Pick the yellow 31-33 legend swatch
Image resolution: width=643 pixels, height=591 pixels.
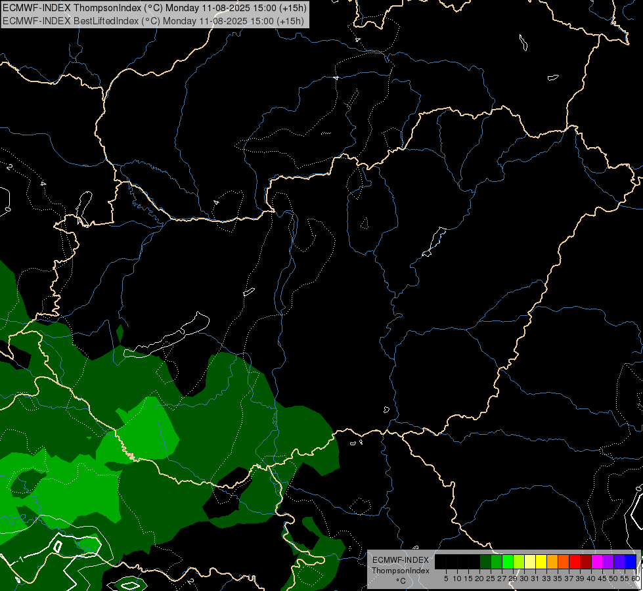tap(541, 562)
